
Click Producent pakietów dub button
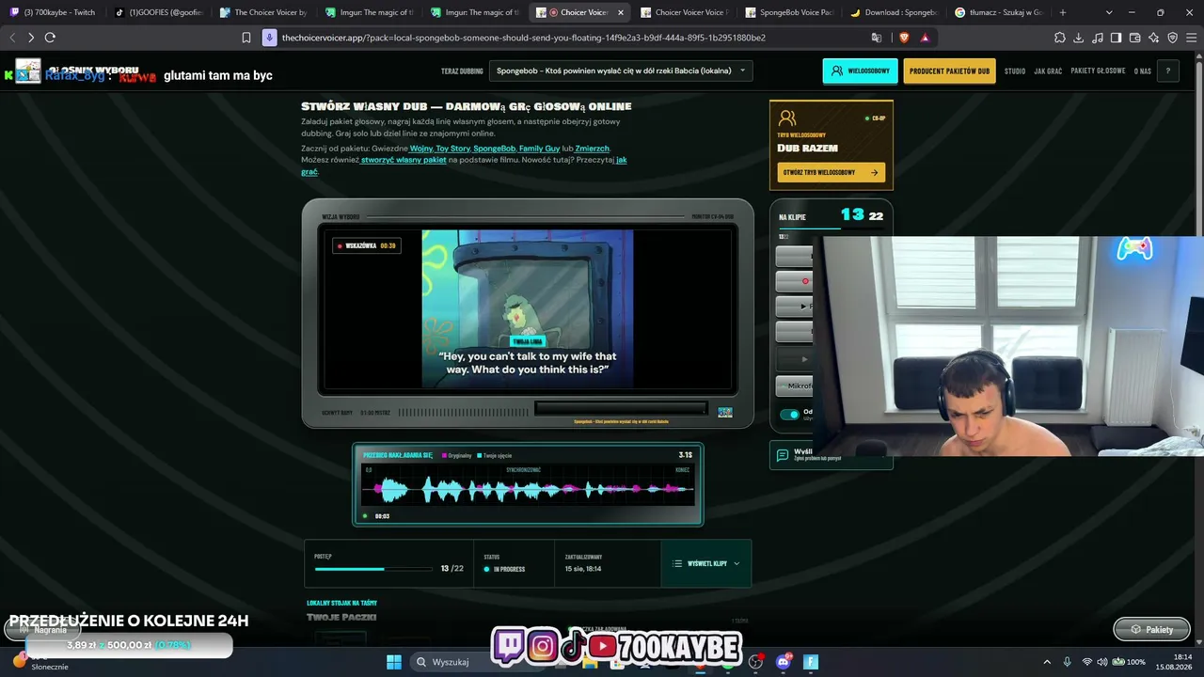point(949,71)
